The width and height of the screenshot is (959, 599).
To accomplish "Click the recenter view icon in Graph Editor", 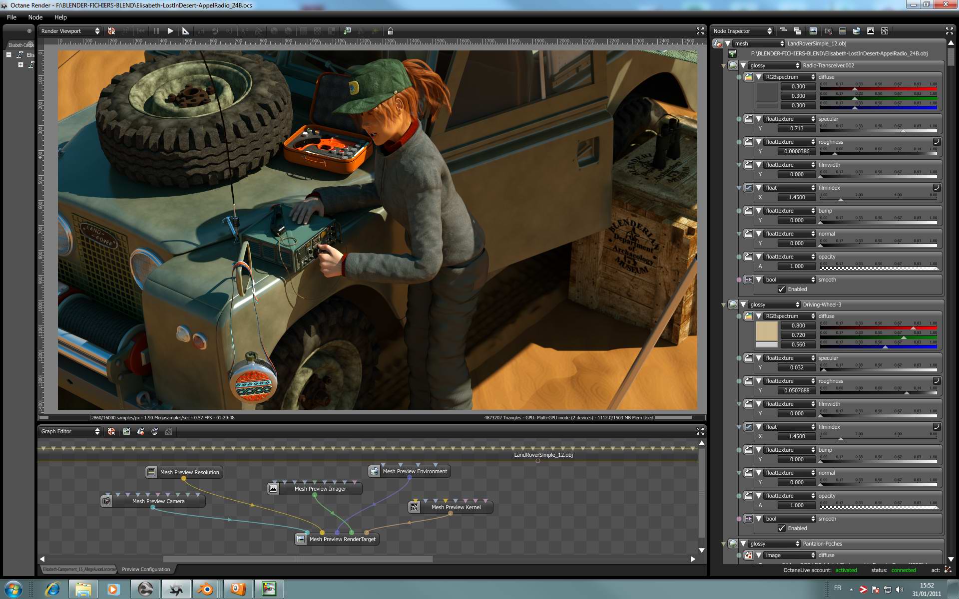I will point(111,431).
